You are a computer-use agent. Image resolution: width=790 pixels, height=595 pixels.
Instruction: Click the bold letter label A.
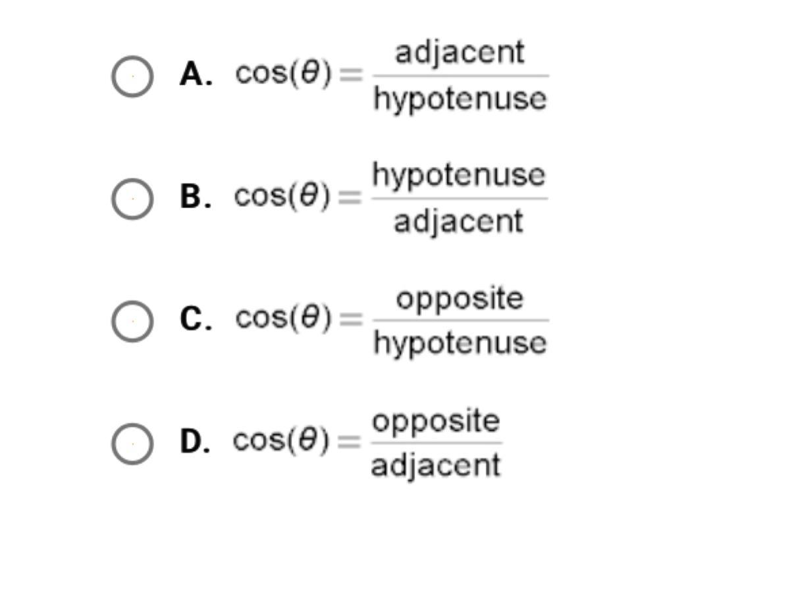tap(196, 75)
